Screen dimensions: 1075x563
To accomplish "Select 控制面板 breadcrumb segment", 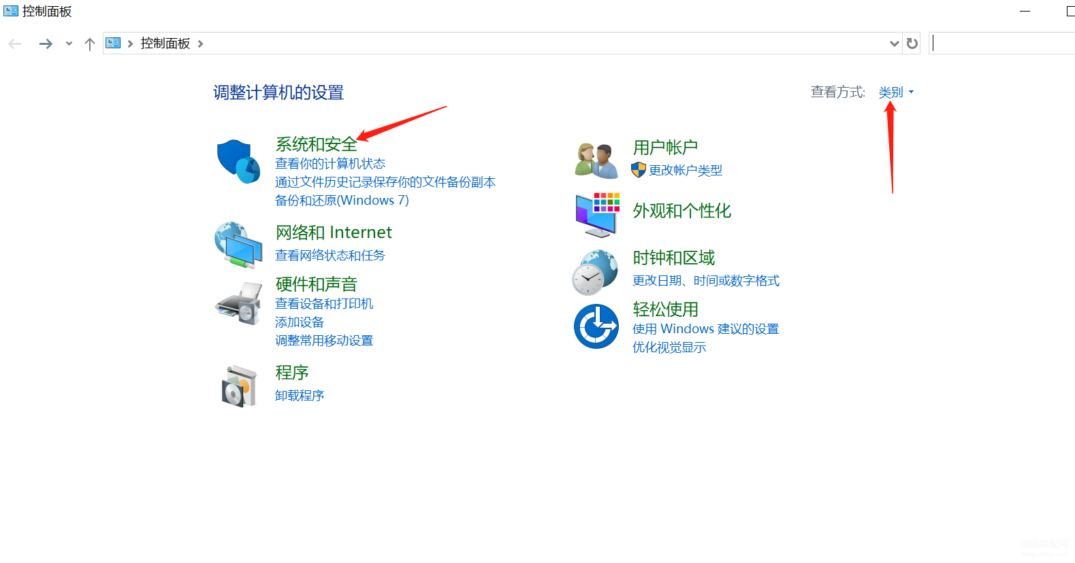I will pyautogui.click(x=165, y=44).
